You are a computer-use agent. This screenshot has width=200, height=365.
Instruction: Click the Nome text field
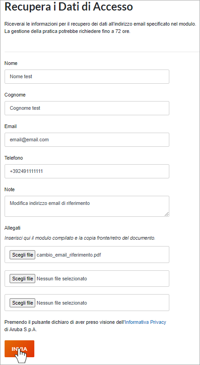coord(87,76)
